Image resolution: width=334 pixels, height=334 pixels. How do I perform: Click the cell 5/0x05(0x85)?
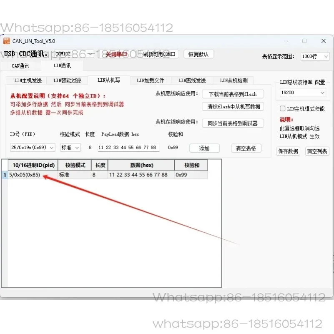point(33,175)
